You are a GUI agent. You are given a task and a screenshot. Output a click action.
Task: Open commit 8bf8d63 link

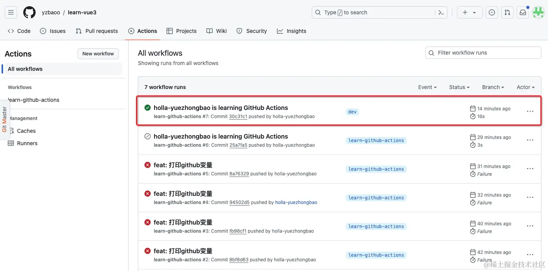click(x=239, y=260)
